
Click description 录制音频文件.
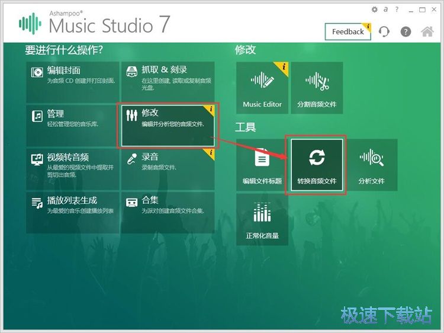tap(159, 168)
